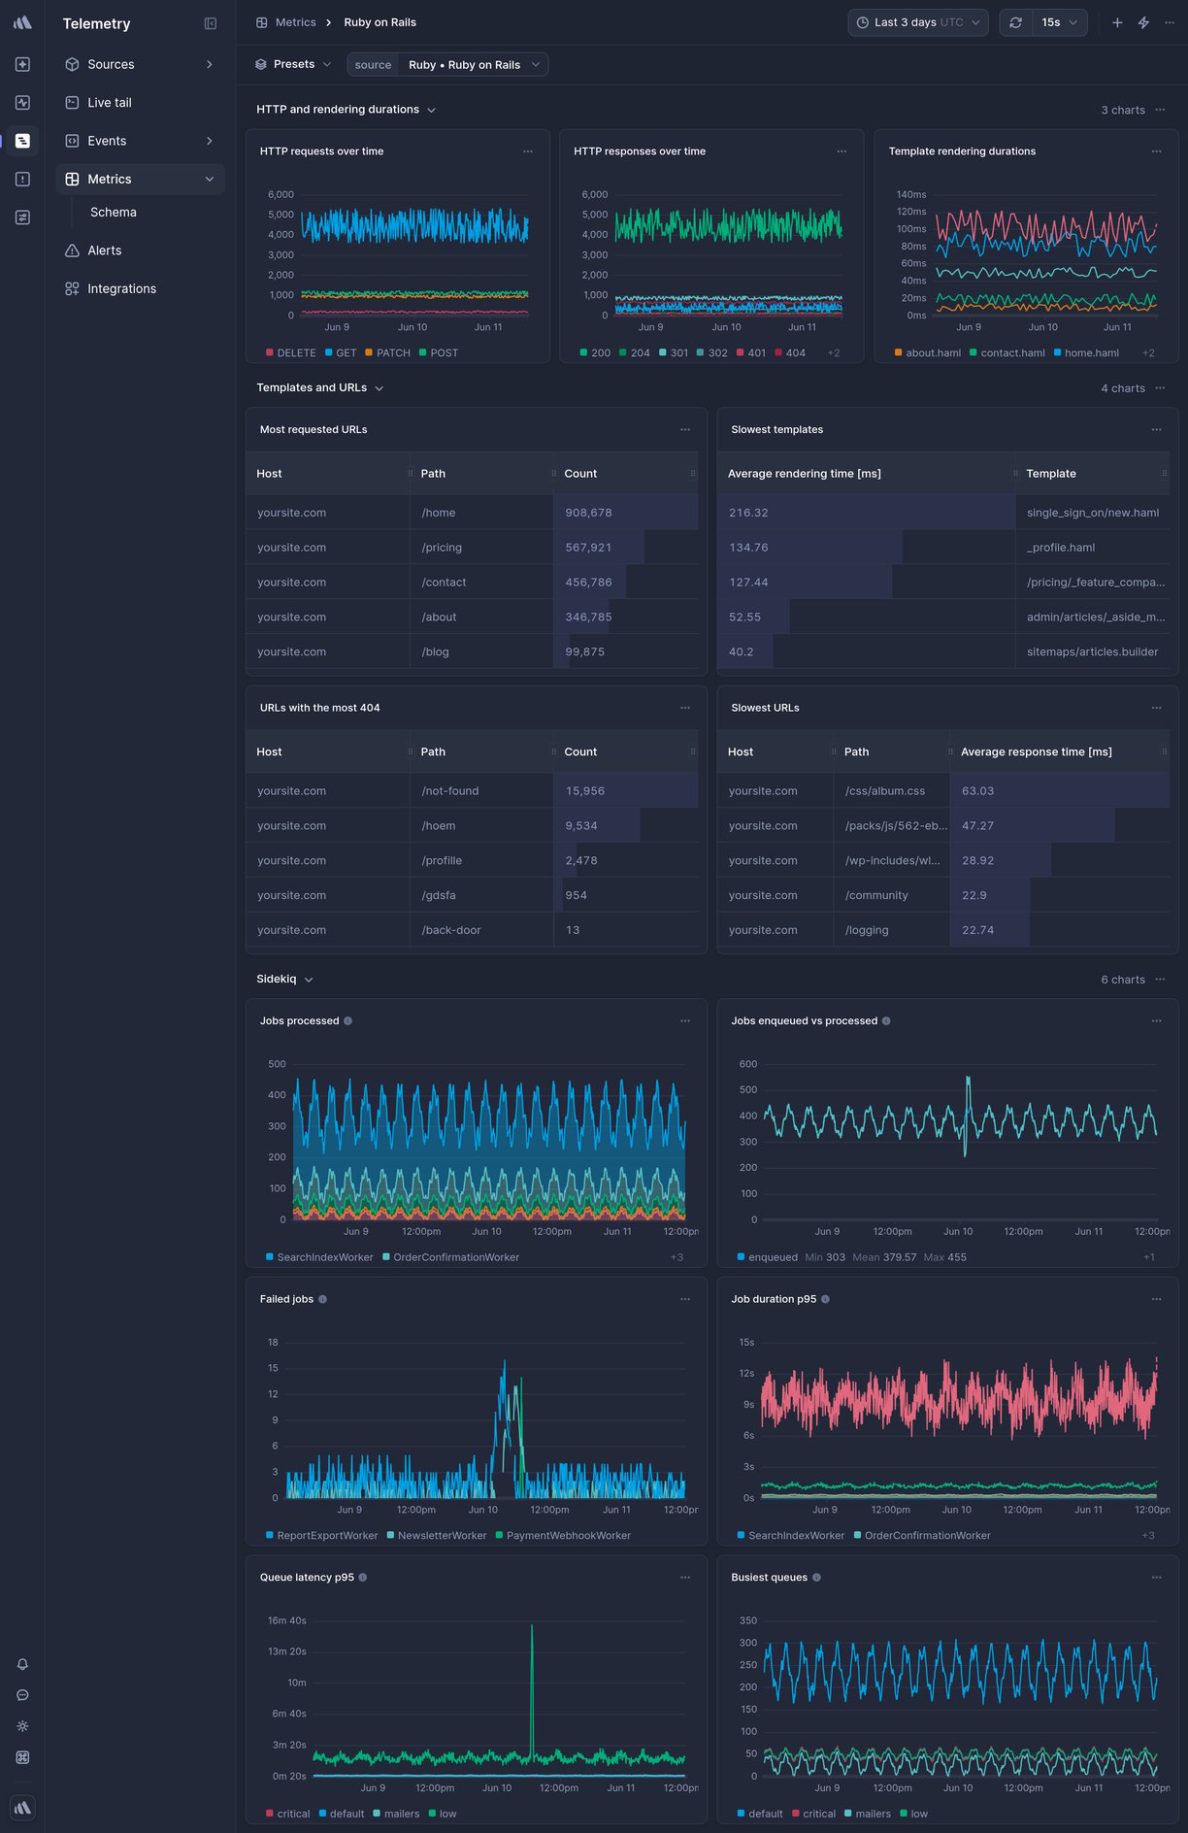Open Schema under Metrics
The width and height of the screenshot is (1188, 1833).
click(x=114, y=213)
